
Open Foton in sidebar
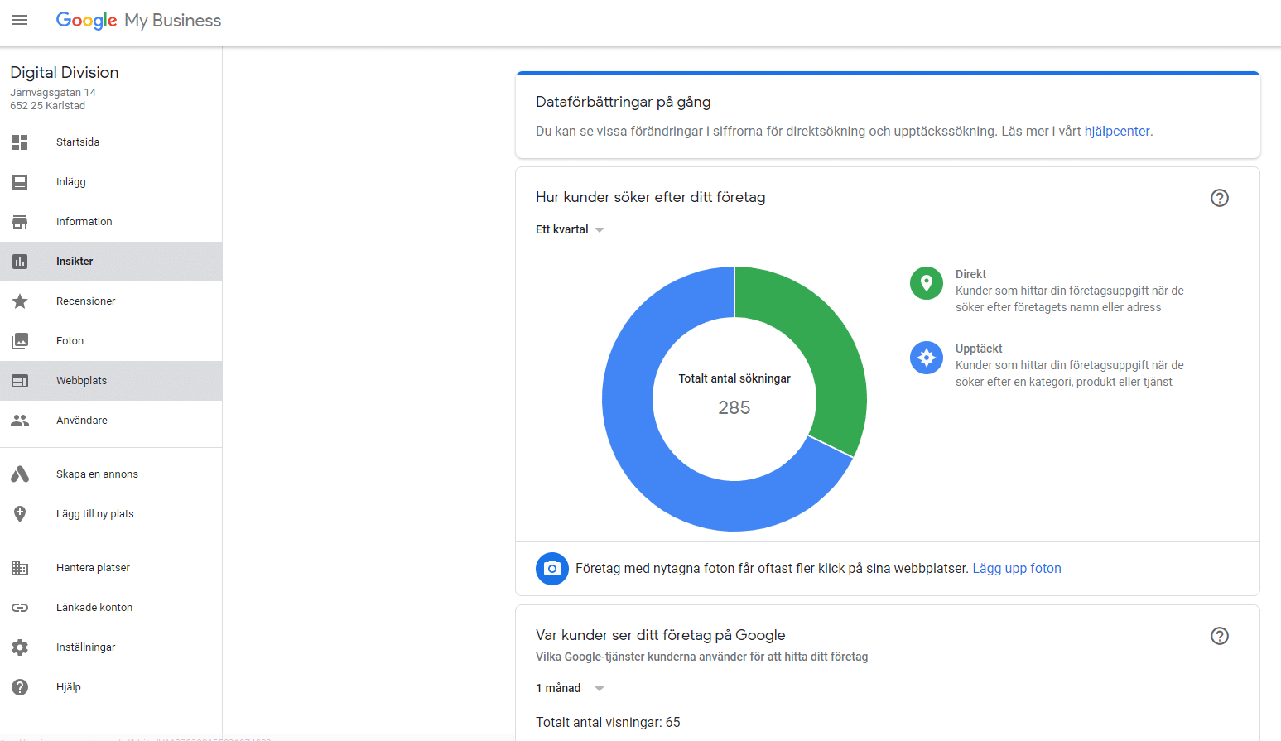pyautogui.click(x=111, y=341)
